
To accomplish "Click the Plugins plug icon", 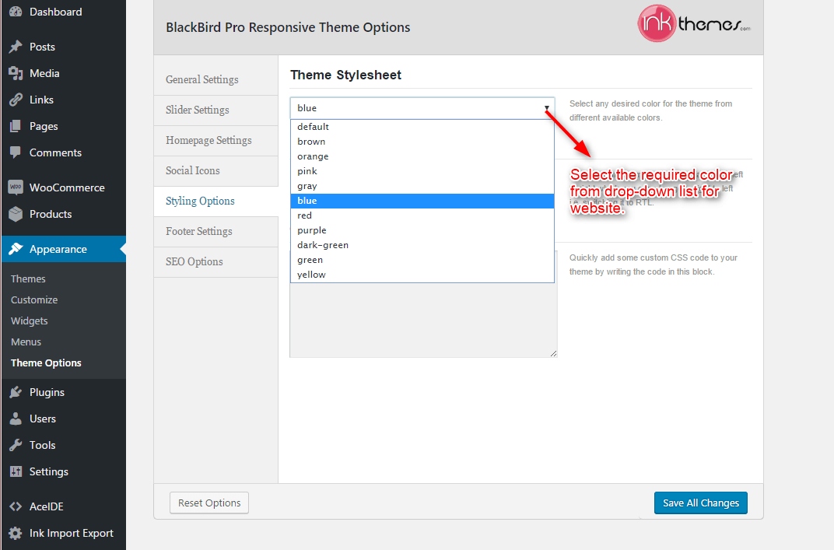I will pos(16,392).
